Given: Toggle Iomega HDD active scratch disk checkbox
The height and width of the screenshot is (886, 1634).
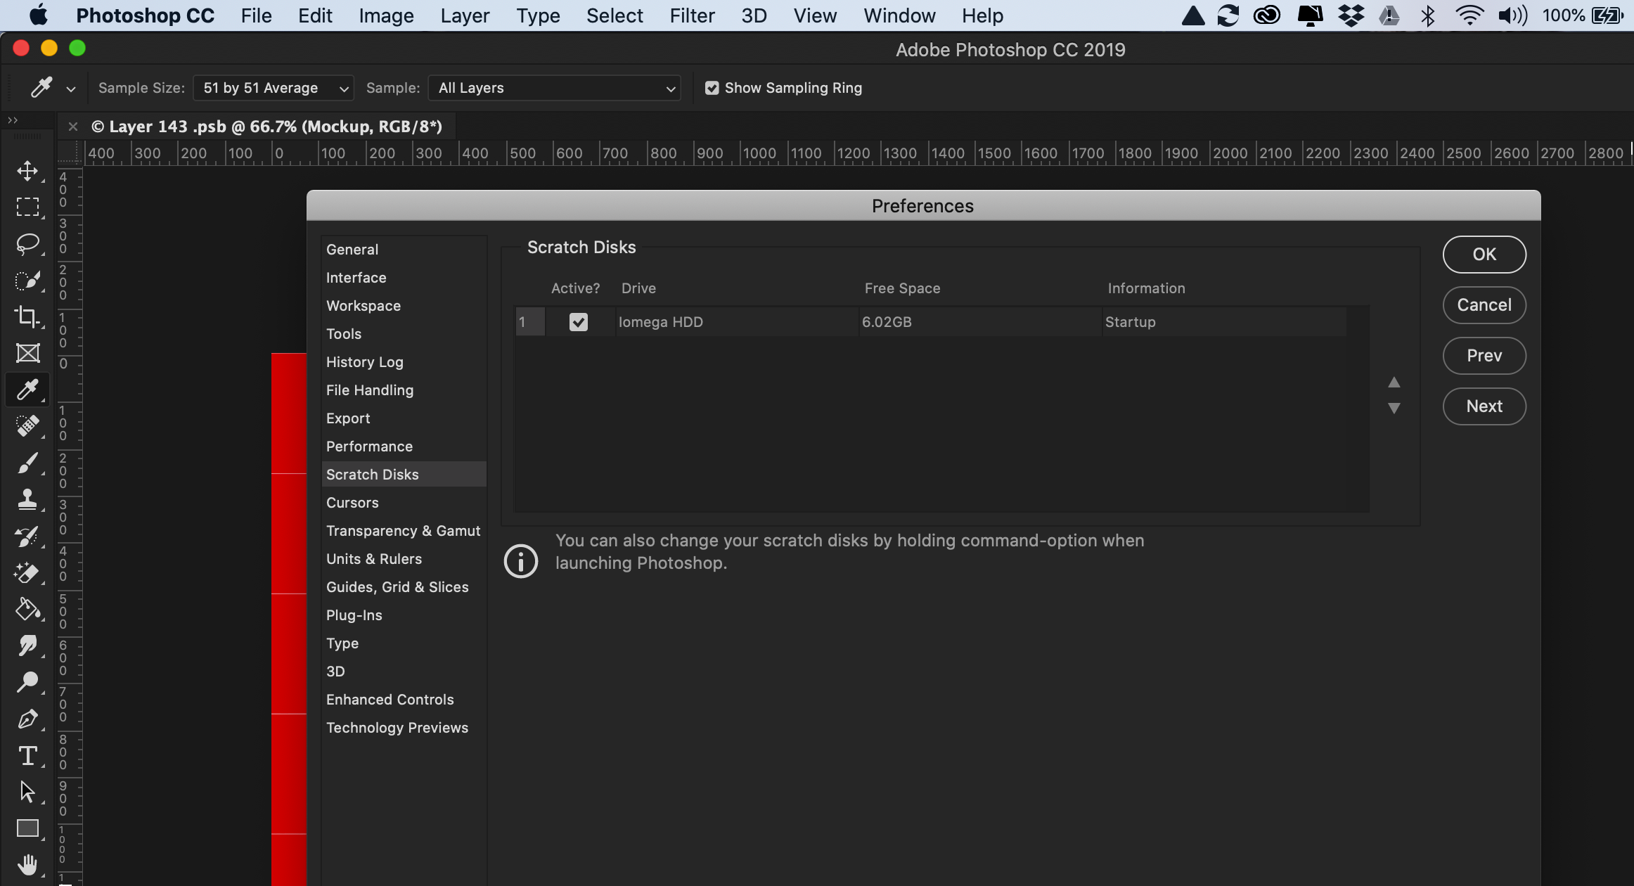Looking at the screenshot, I should (x=578, y=322).
